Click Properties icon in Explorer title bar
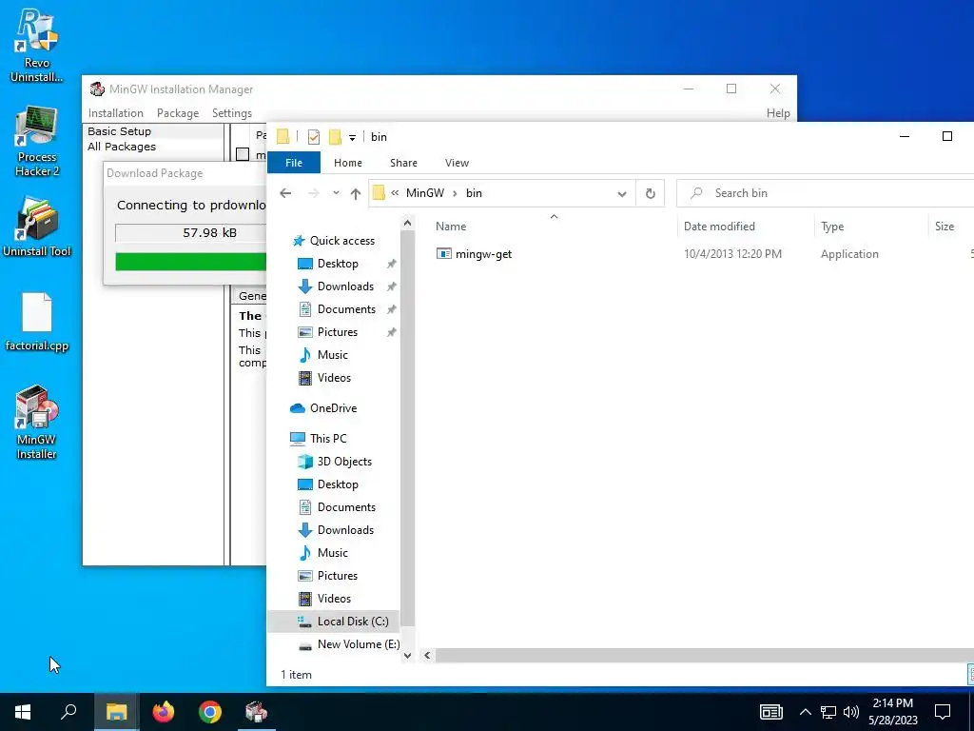 [314, 137]
